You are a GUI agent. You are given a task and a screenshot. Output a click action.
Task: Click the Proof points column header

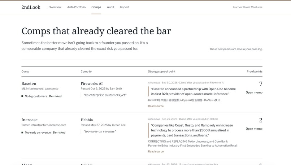[x=255, y=71]
